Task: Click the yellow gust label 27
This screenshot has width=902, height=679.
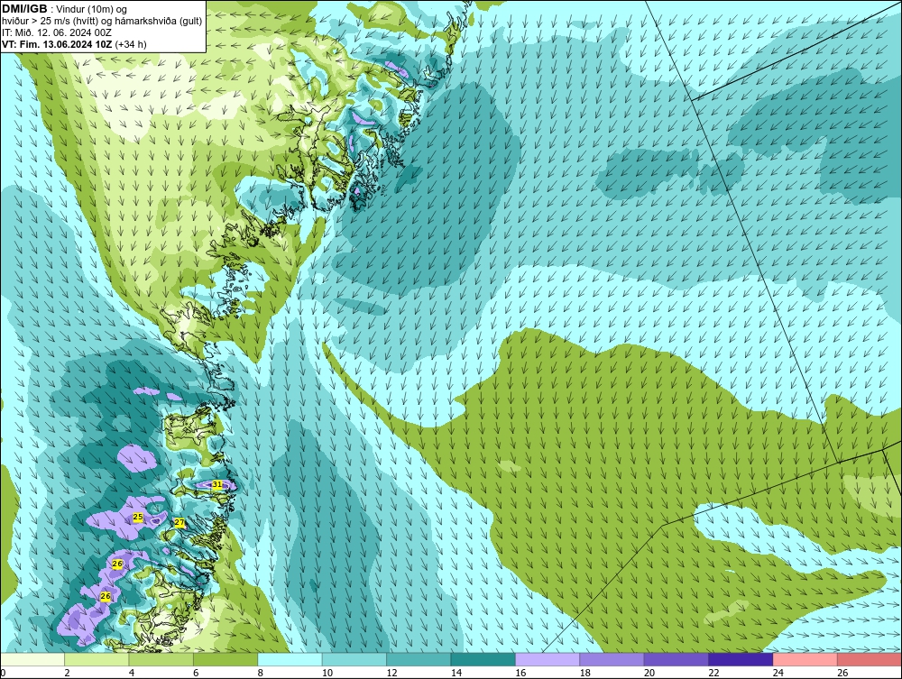Action: [179, 523]
